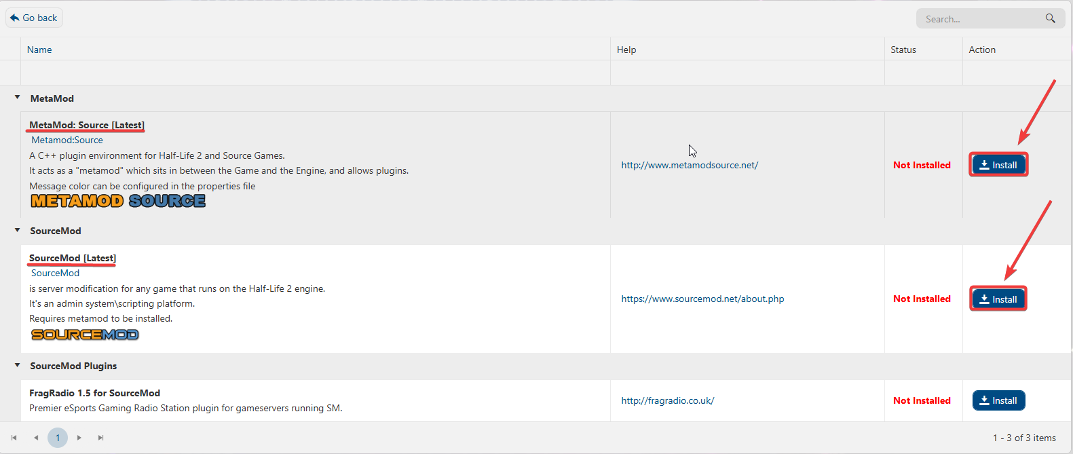Install MetaMod: Source [Latest]

pos(998,165)
